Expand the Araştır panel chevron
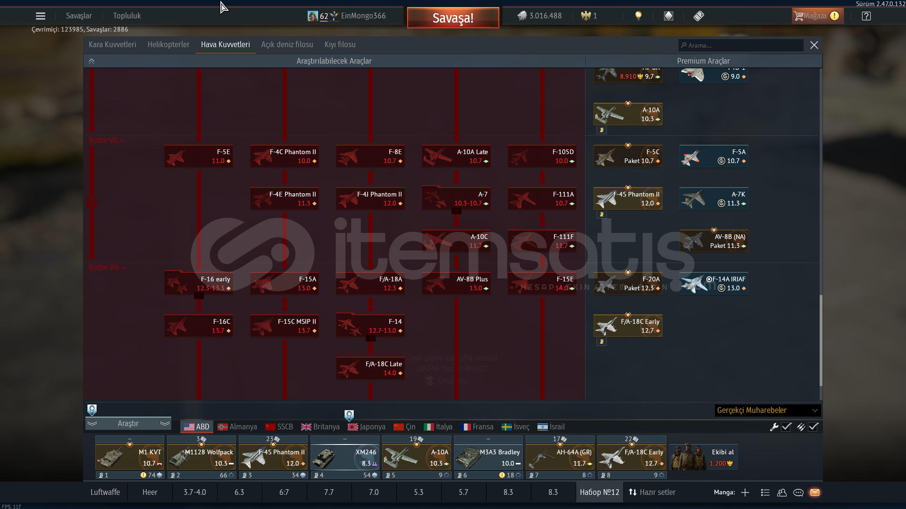This screenshot has height=509, width=906. coord(165,424)
